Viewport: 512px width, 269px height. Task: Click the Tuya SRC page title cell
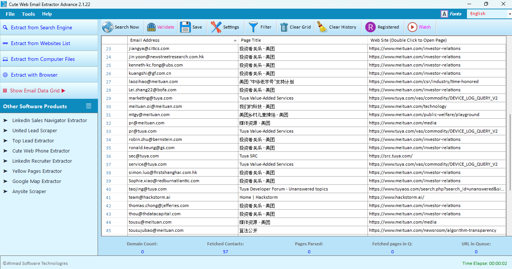[303, 156]
